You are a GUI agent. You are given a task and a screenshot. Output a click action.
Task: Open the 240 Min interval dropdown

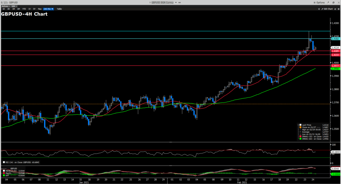click(x=48, y=9)
